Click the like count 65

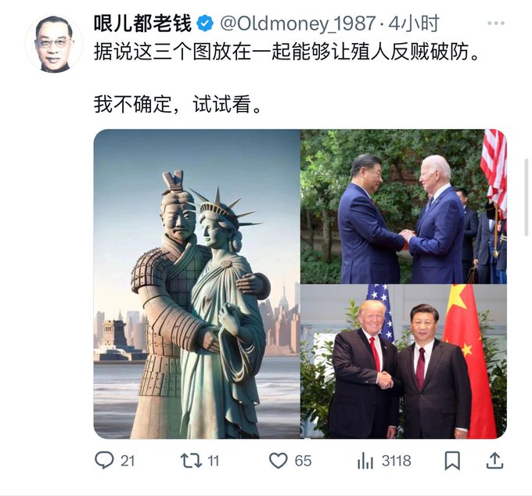click(303, 461)
